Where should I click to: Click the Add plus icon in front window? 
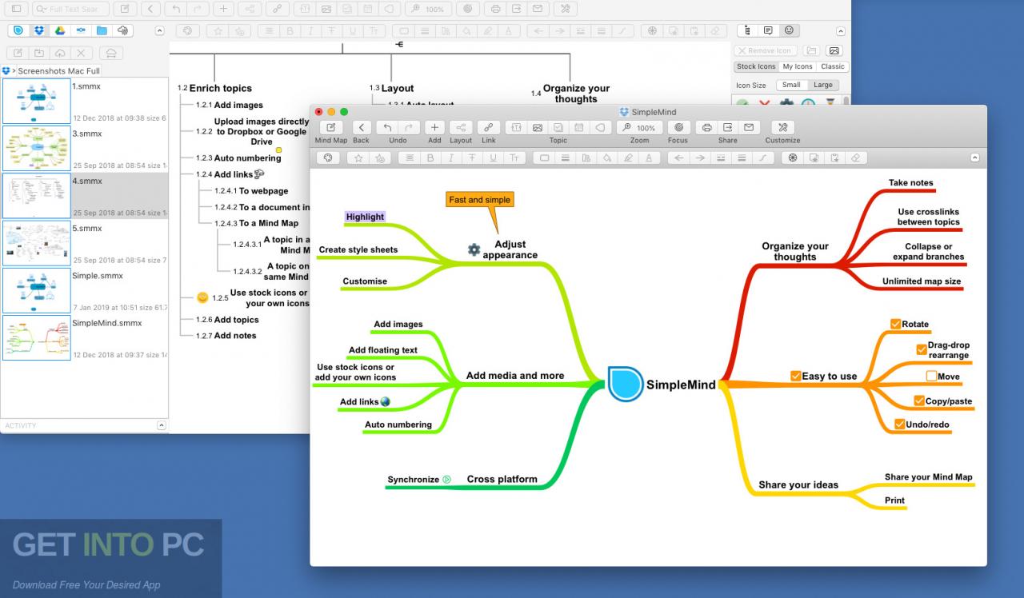coord(434,127)
